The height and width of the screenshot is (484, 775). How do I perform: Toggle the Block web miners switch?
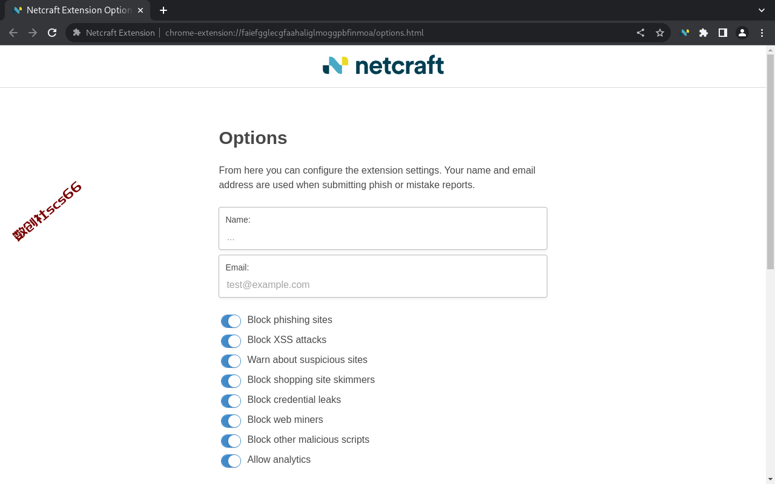click(231, 420)
